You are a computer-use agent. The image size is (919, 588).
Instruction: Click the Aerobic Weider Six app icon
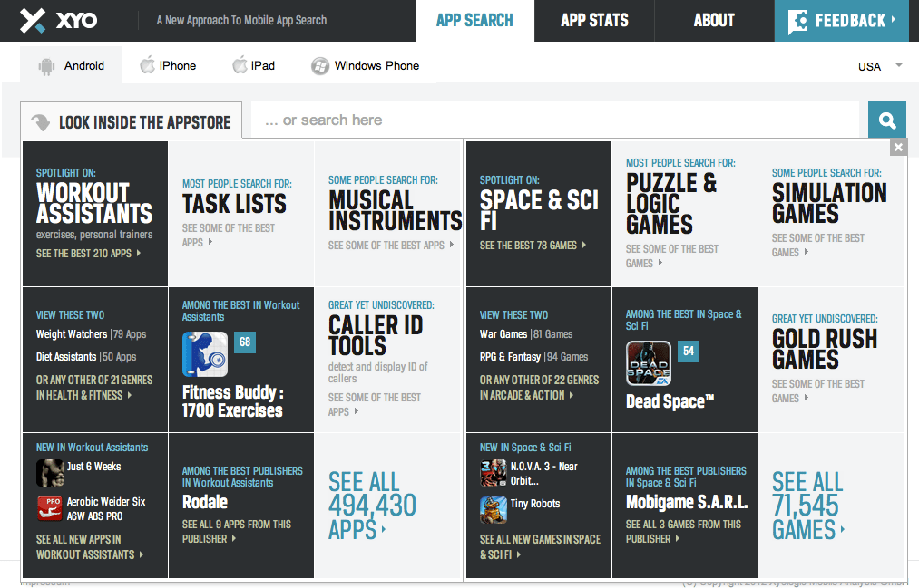[49, 508]
